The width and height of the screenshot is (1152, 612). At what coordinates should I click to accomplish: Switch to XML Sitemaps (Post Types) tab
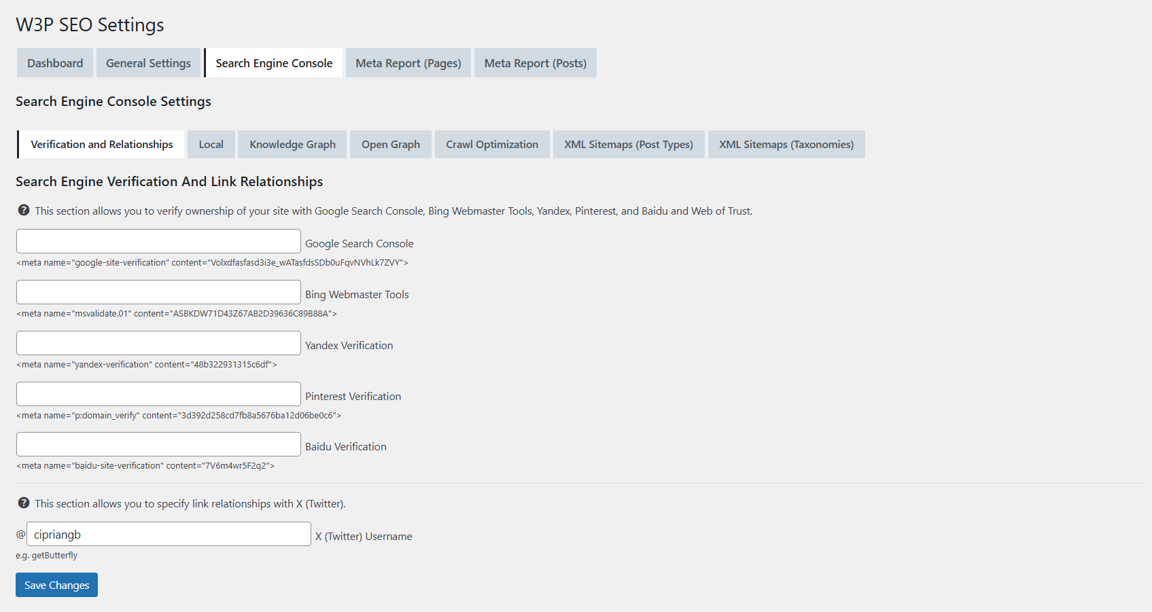point(629,144)
